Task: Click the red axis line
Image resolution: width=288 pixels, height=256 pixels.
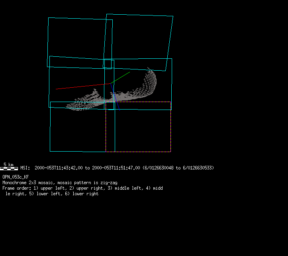Action: [83, 86]
